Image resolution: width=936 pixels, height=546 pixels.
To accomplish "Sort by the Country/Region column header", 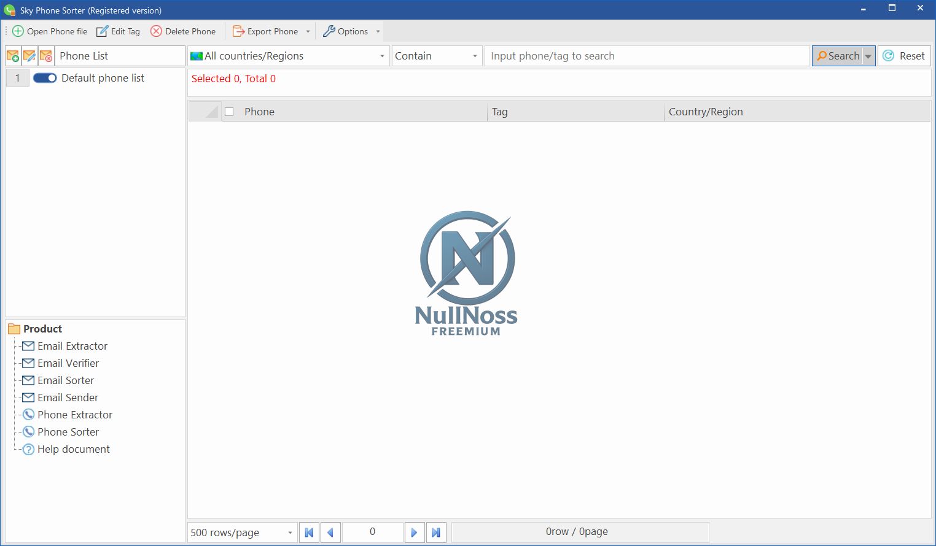I will click(x=797, y=112).
